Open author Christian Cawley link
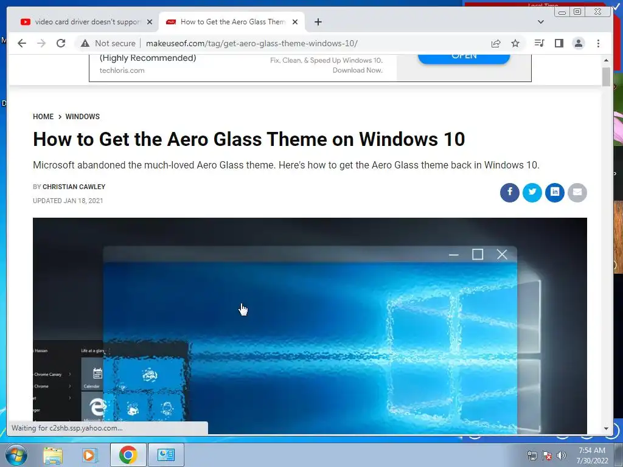Screen dimensions: 623x467 pos(74,187)
